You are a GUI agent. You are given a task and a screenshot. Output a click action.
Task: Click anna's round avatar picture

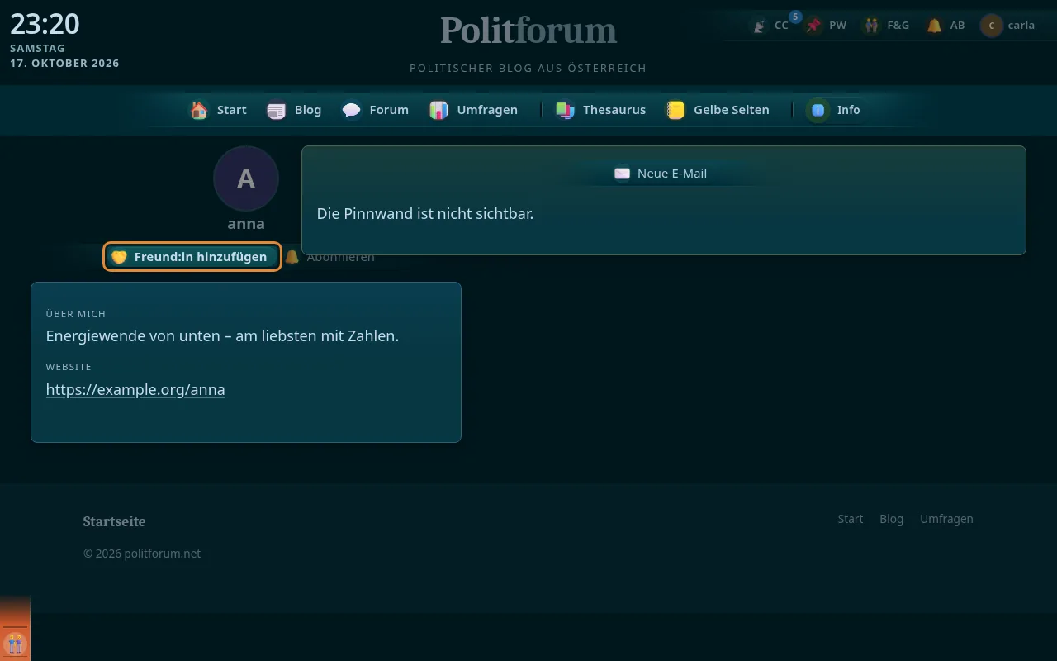coord(246,178)
